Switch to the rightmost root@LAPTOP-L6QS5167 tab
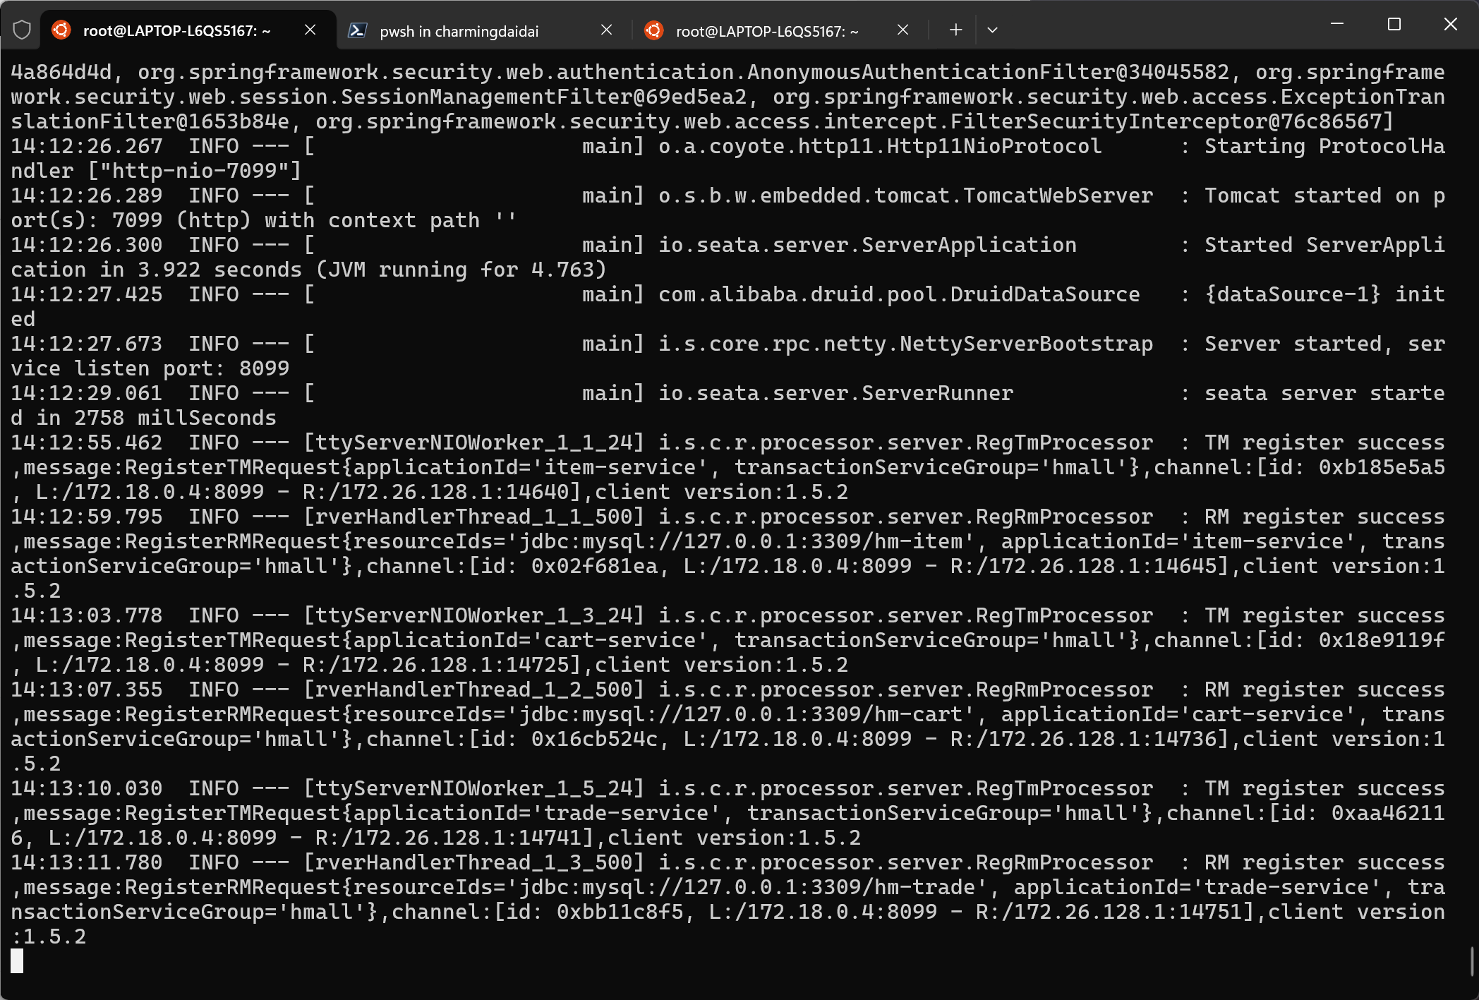Screen dimensions: 1479x1000 [x=767, y=31]
